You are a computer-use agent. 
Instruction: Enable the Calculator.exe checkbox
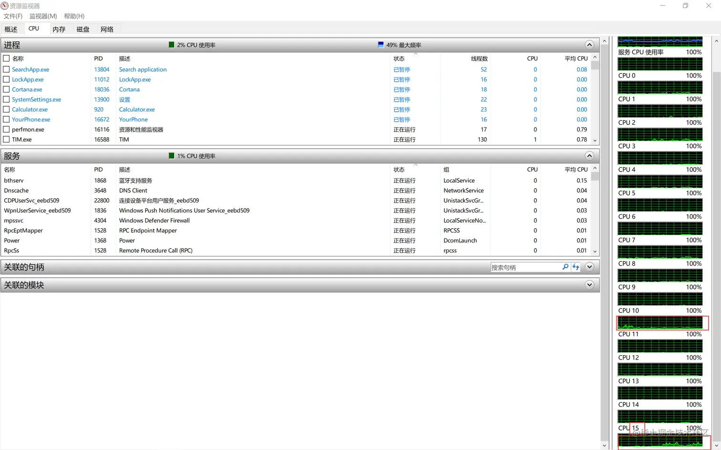click(6, 109)
